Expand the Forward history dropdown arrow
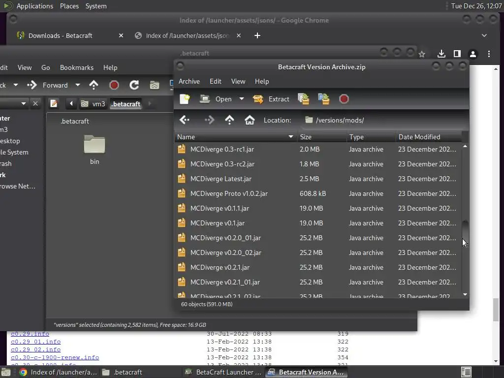504x378 pixels. click(x=77, y=85)
